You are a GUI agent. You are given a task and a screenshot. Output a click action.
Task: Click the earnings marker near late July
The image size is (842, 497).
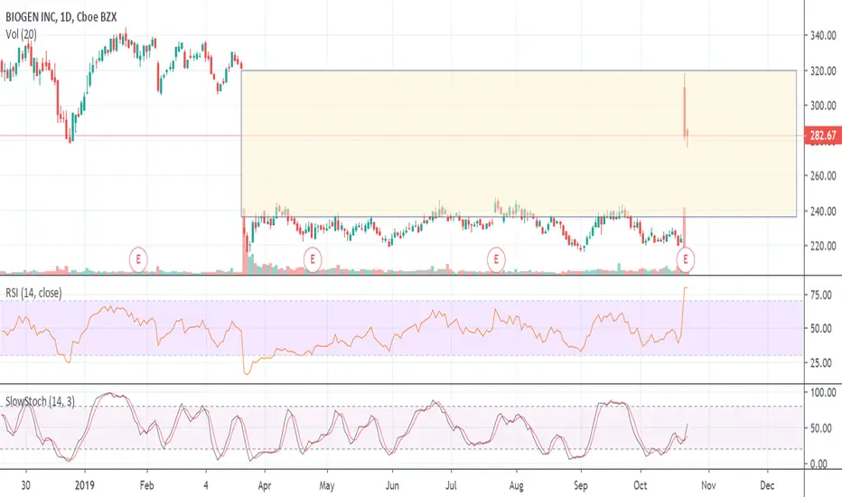tap(496, 259)
